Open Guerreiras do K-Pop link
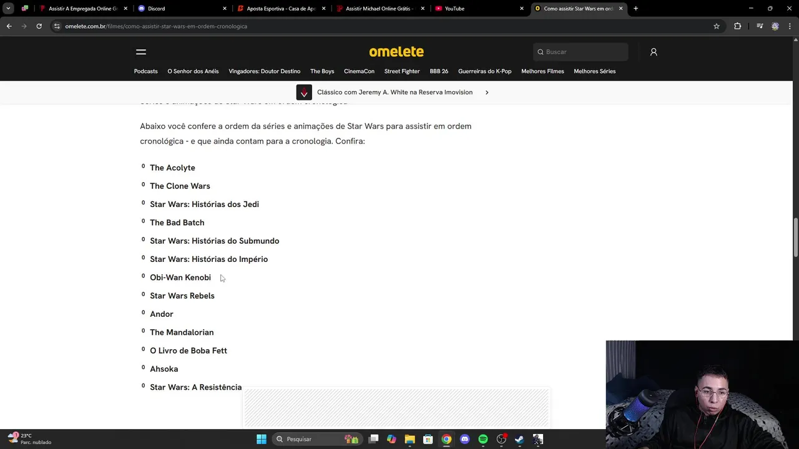The height and width of the screenshot is (449, 799). point(484,71)
